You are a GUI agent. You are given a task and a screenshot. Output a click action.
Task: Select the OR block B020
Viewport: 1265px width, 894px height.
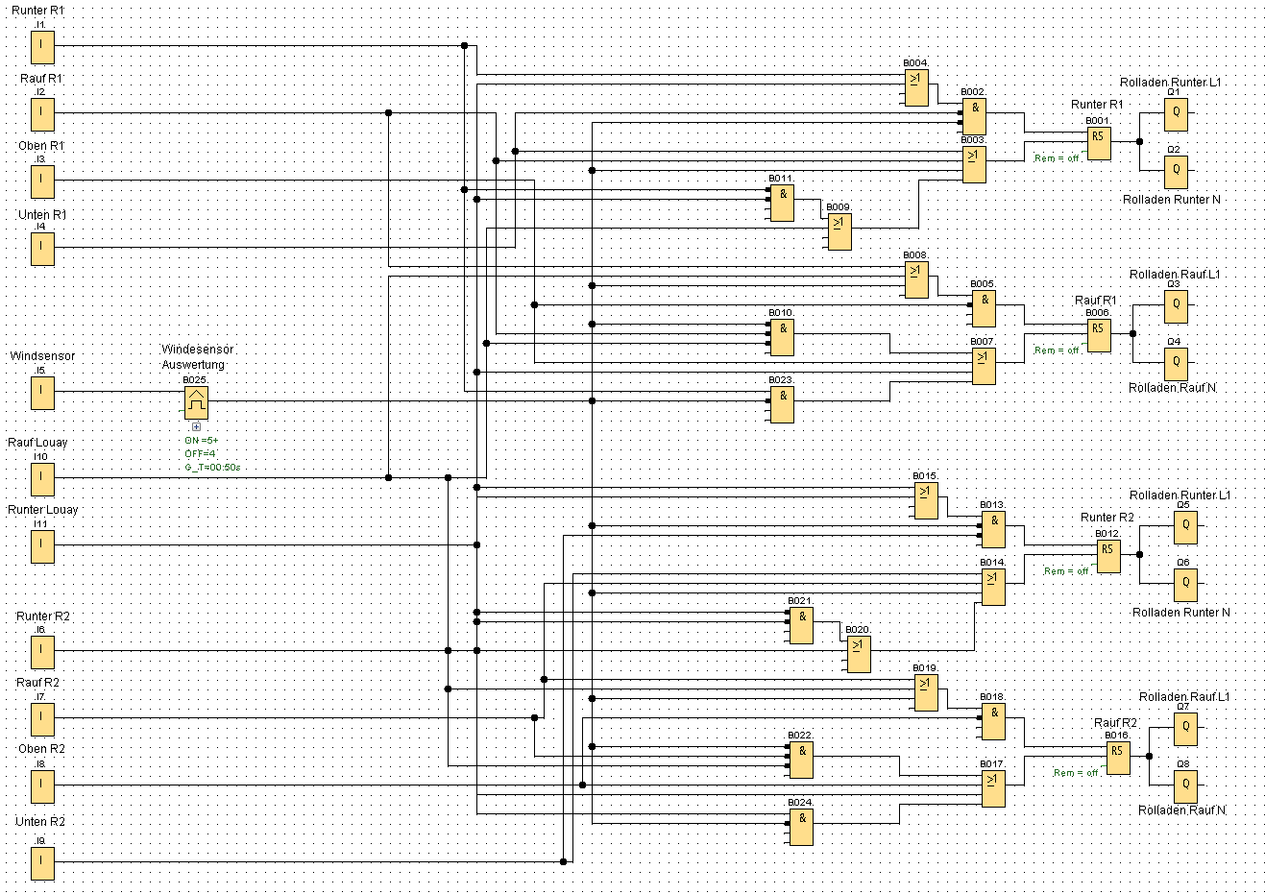pos(859,653)
